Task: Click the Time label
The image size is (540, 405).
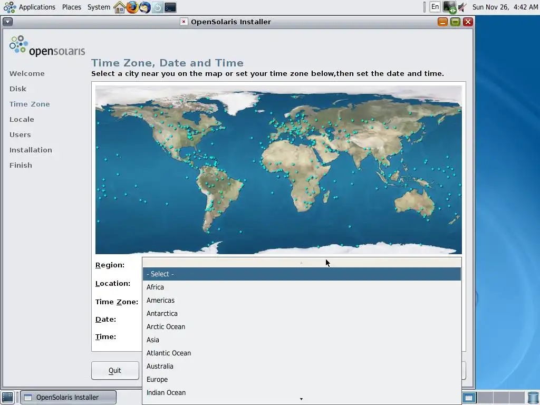Action: pos(105,336)
